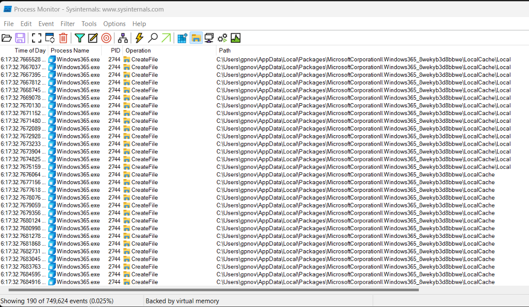Click the lightning bolt event icon
The width and height of the screenshot is (529, 307).
pyautogui.click(x=139, y=38)
